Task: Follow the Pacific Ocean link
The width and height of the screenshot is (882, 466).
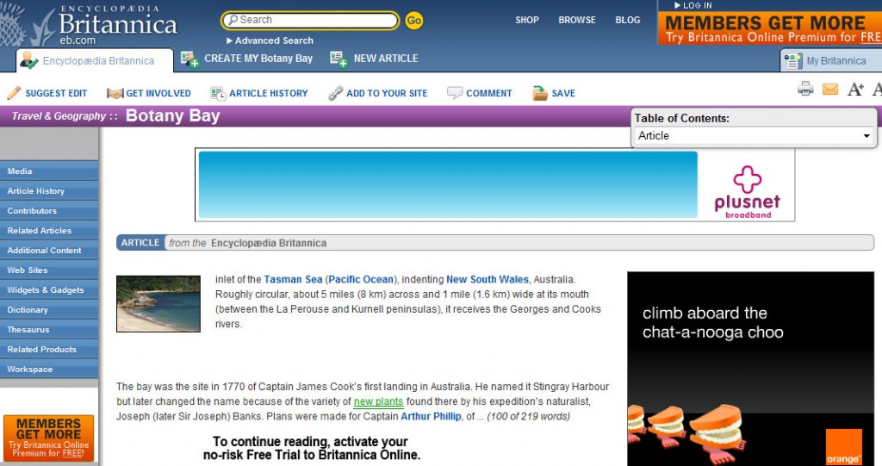Action: pos(361,279)
